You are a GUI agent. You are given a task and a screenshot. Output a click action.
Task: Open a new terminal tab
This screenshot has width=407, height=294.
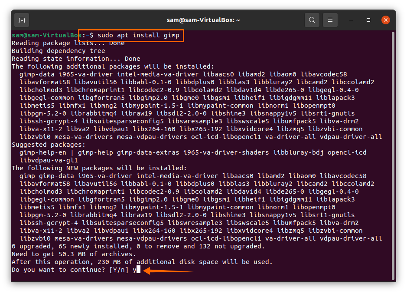[22, 20]
